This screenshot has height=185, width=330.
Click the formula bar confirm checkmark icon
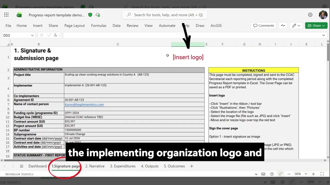(x=49, y=35)
